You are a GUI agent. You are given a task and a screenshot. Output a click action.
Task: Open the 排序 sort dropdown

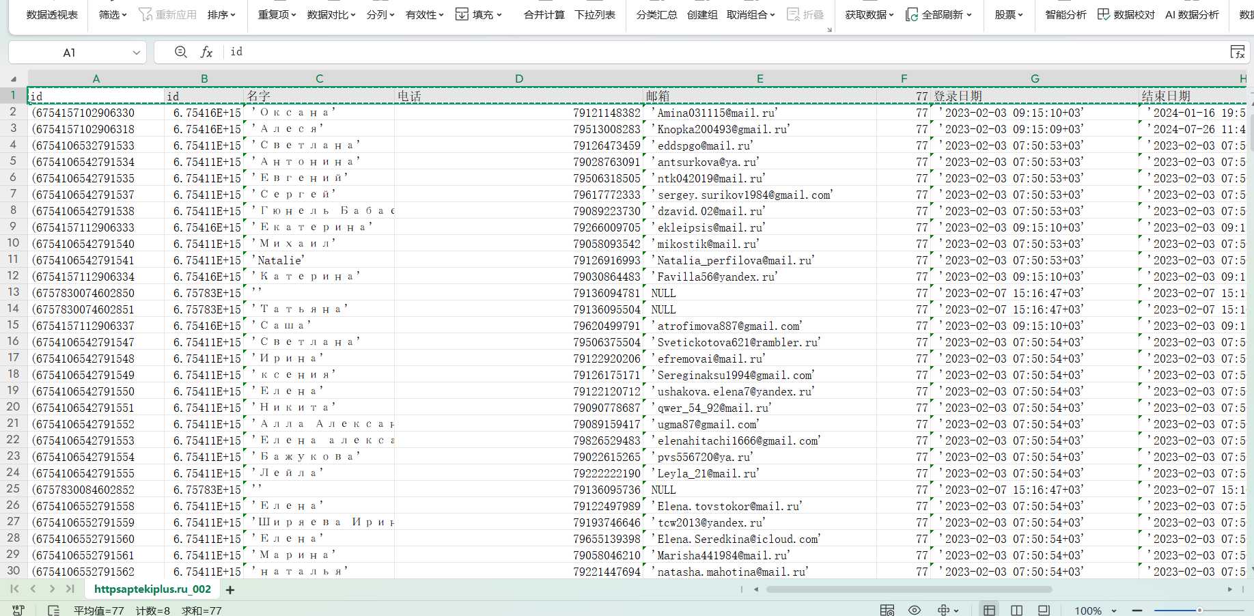coord(221,14)
